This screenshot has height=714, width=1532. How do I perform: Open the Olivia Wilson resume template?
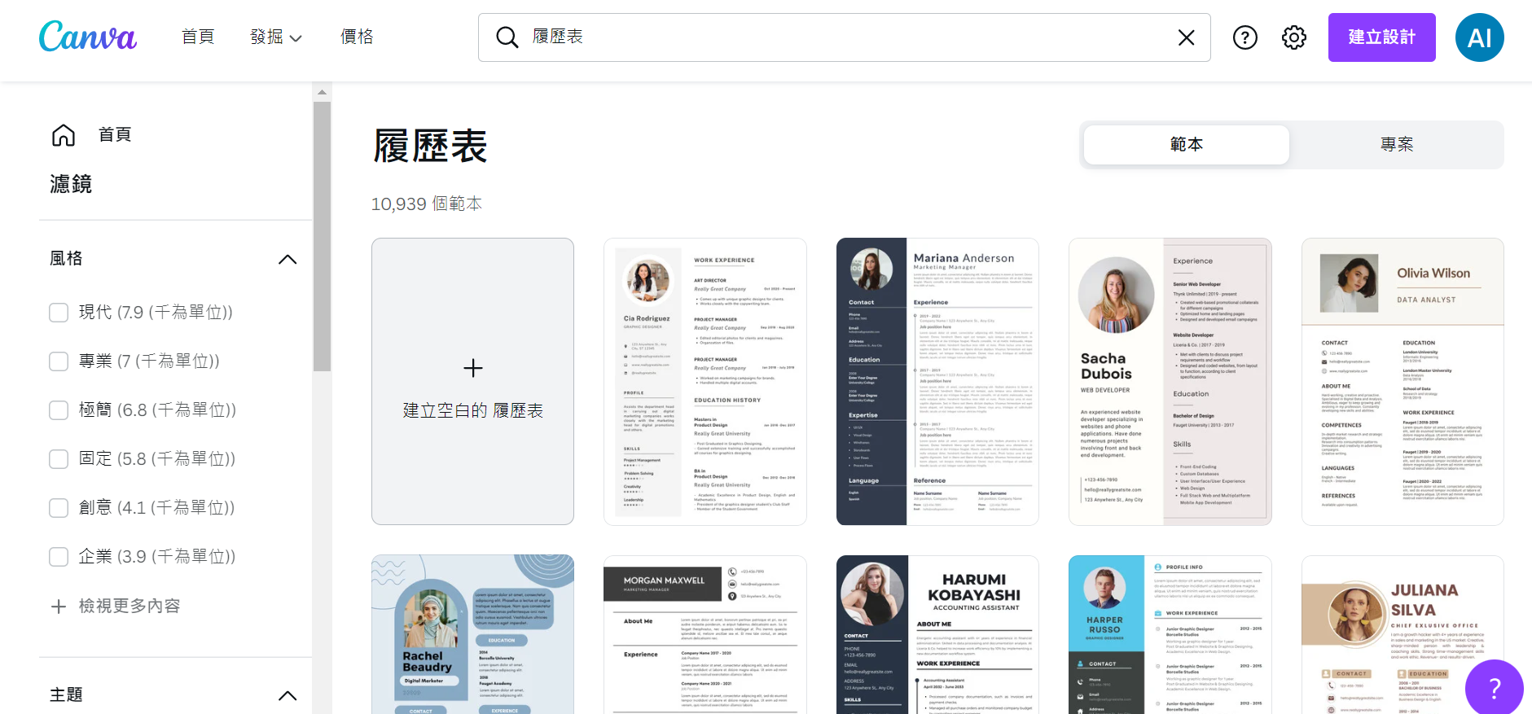click(1402, 381)
